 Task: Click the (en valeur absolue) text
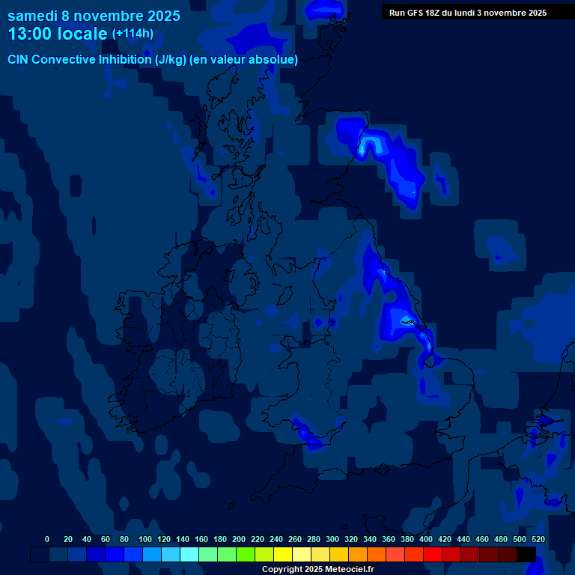(243, 60)
